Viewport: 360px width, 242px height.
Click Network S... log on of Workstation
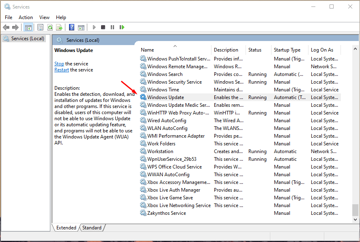coord(323,151)
